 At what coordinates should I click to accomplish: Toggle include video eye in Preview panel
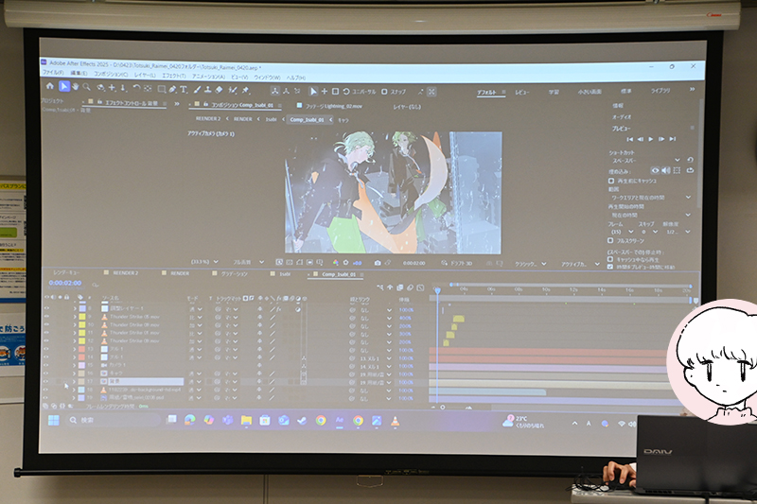[655, 170]
